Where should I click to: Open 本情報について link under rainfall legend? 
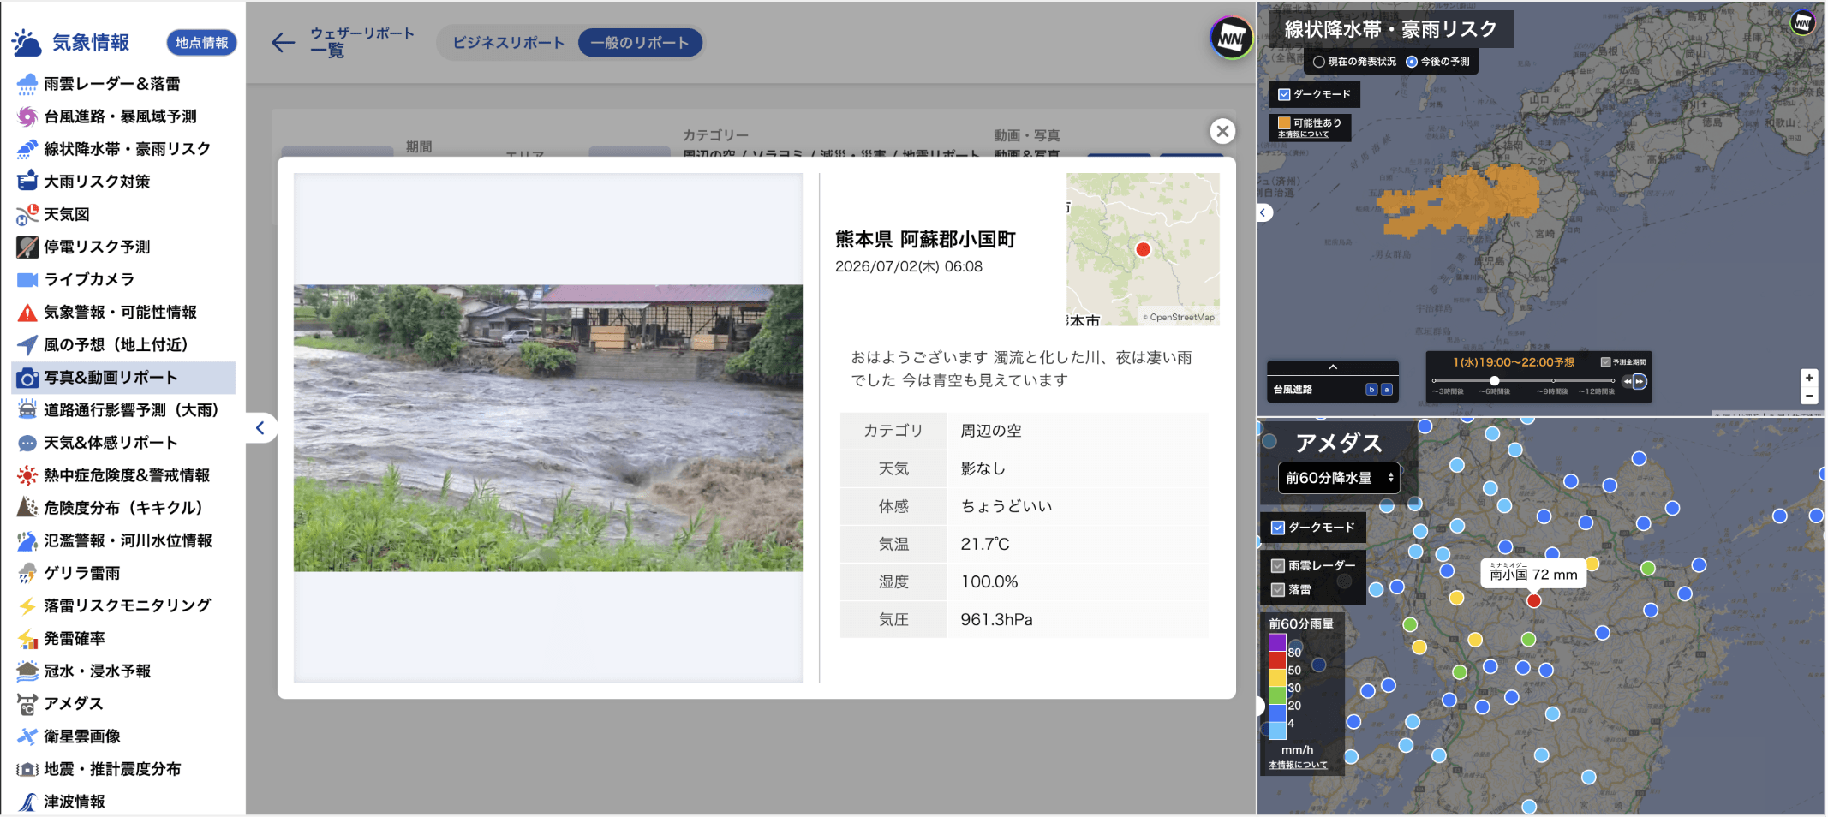tap(1298, 765)
